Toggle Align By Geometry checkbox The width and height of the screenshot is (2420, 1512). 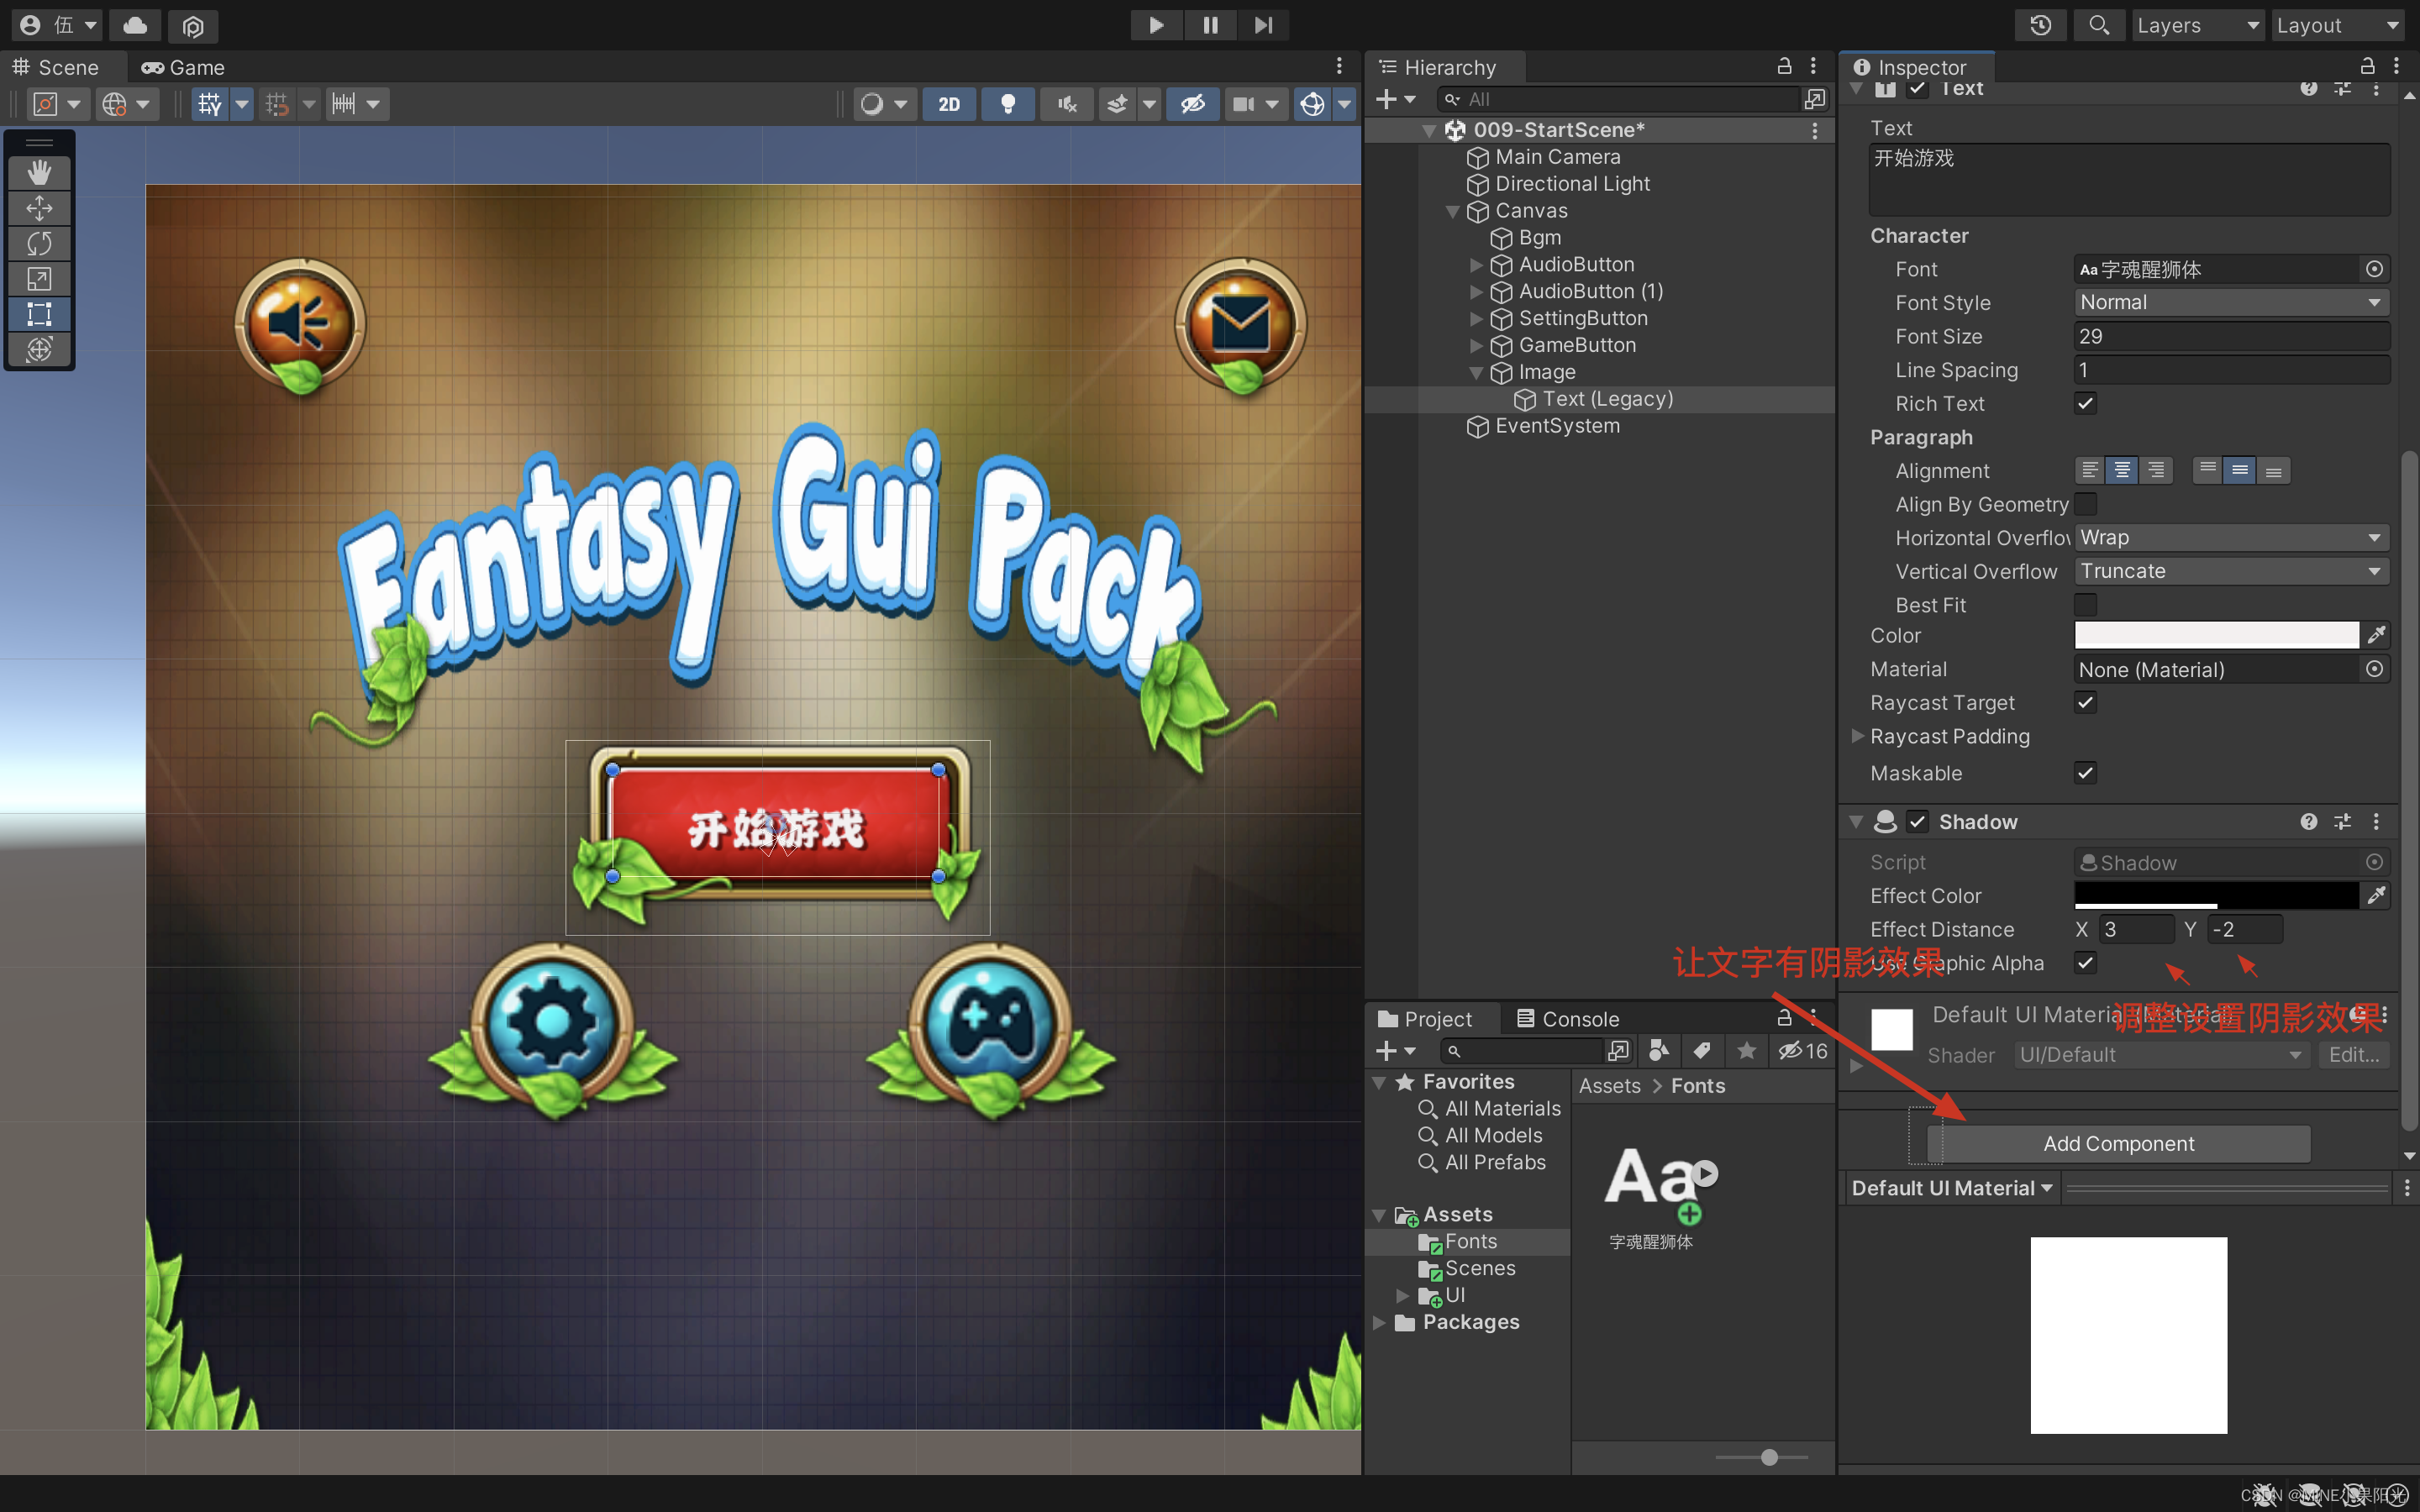tap(2085, 504)
